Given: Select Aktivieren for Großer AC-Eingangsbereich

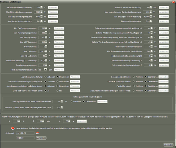Looking at the screenshot, I should coord(134,81).
